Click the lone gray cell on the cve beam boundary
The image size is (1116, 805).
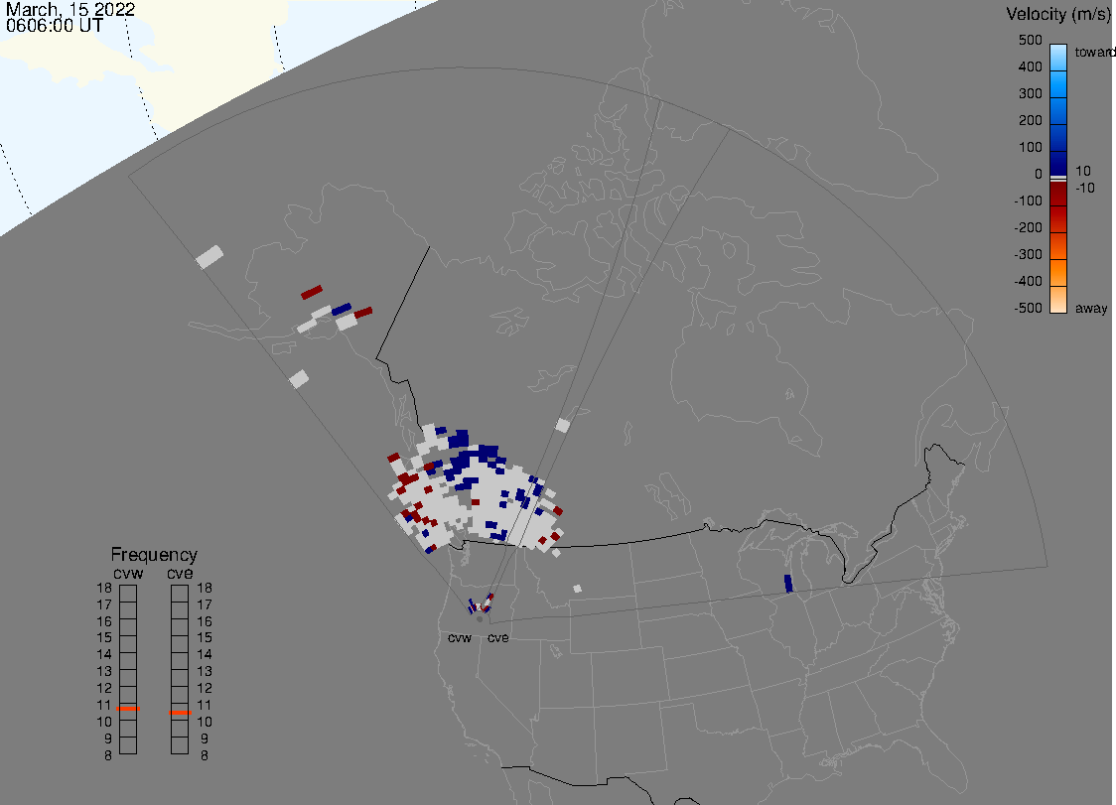click(562, 426)
